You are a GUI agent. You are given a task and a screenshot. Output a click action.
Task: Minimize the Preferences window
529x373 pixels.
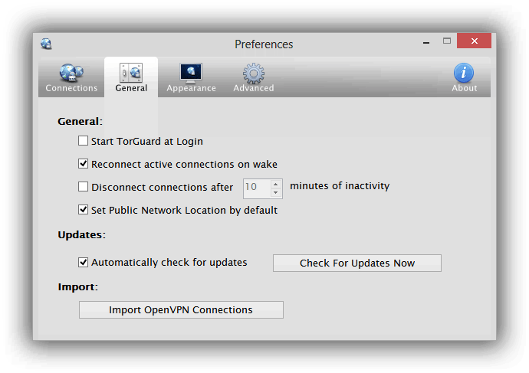(x=426, y=42)
